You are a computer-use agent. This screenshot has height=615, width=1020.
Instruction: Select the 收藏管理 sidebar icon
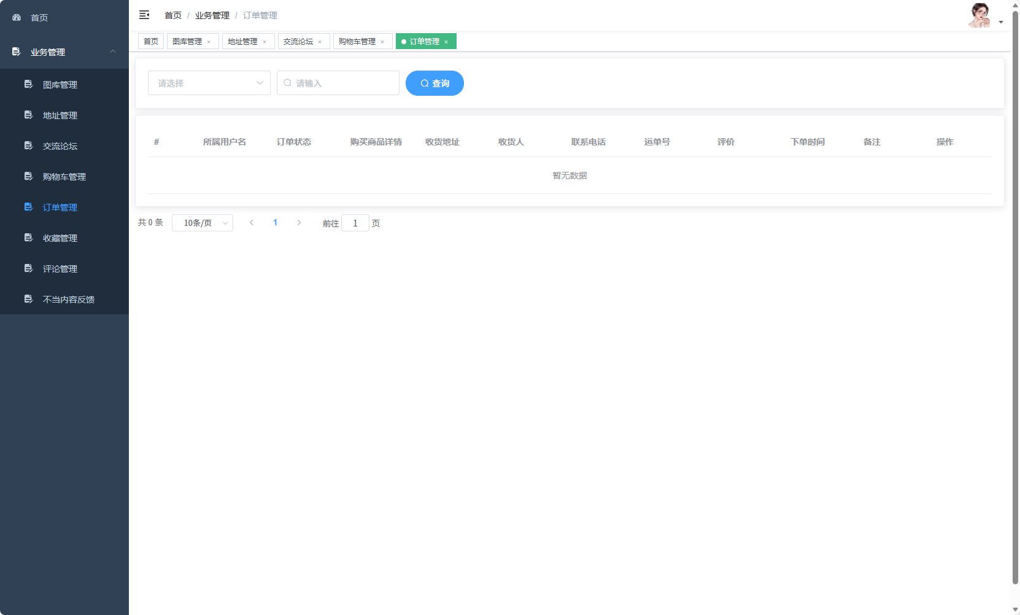(28, 238)
